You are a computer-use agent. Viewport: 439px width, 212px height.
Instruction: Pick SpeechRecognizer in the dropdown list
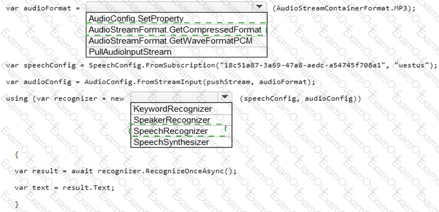click(181, 131)
